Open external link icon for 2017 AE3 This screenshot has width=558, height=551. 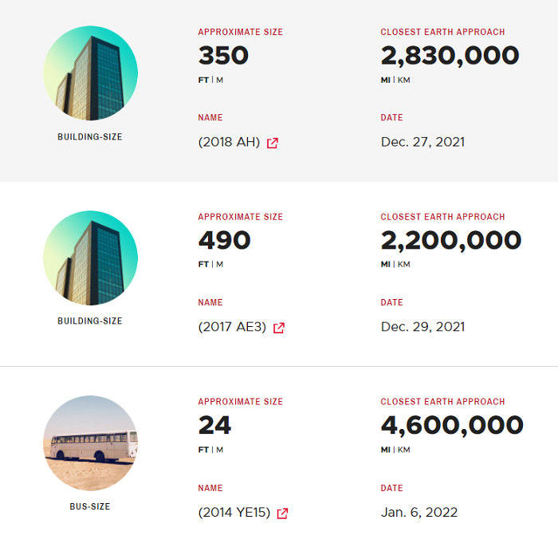[x=279, y=328]
